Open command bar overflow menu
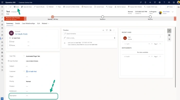 pos(160,7)
